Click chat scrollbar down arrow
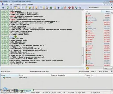This screenshot has height=94, width=113. click(83, 65)
